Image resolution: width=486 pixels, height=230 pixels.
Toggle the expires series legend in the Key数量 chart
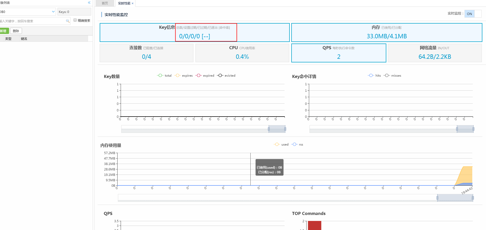point(184,75)
